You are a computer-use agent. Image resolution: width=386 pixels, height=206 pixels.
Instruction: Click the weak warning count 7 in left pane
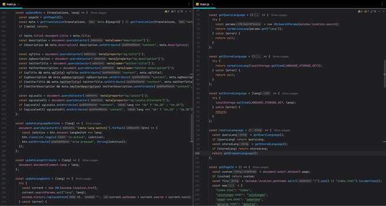click(173, 11)
